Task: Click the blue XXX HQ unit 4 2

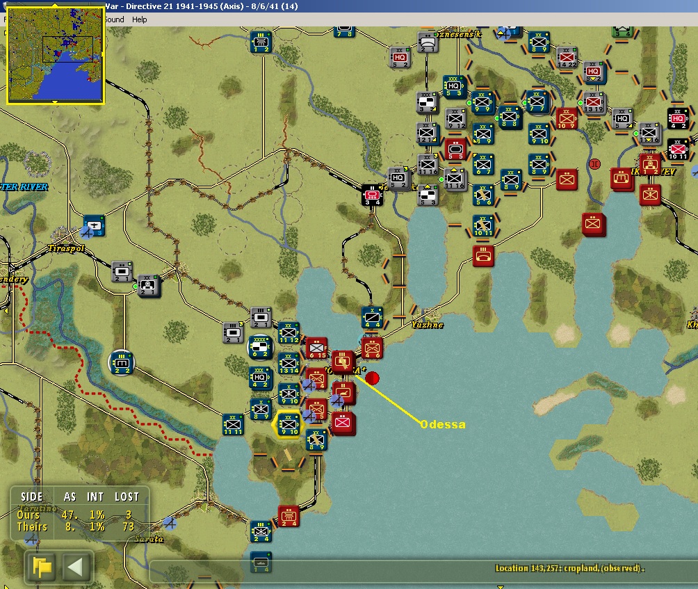Action: coord(261,378)
